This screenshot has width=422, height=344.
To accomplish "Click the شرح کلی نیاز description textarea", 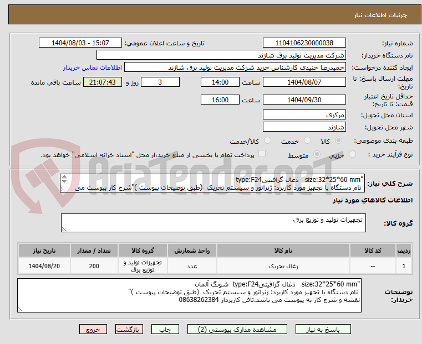I will pos(212,183).
